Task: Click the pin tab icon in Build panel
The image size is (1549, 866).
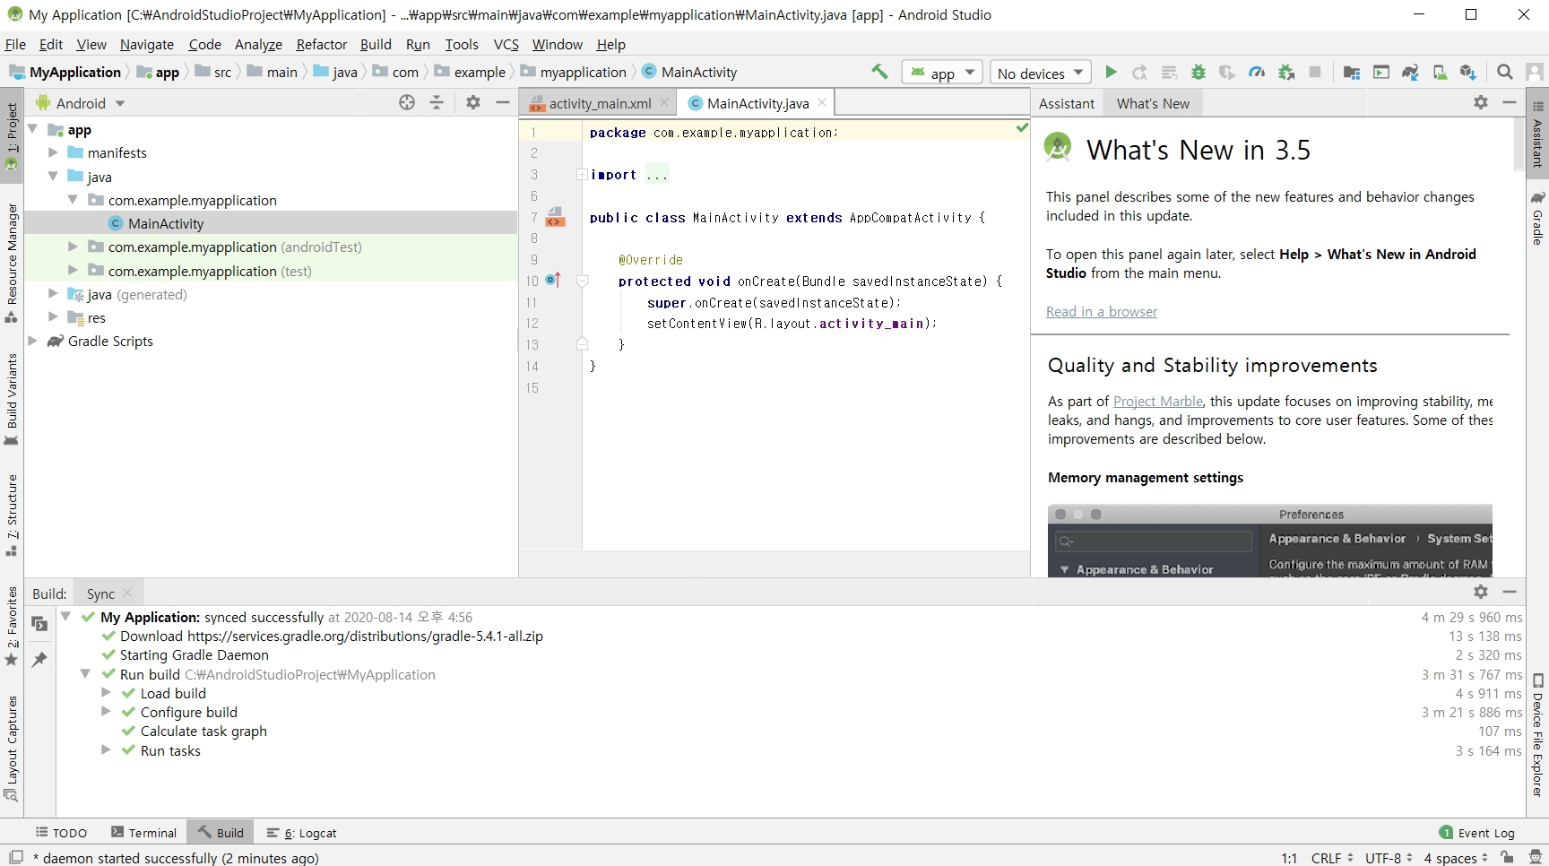Action: (39, 660)
